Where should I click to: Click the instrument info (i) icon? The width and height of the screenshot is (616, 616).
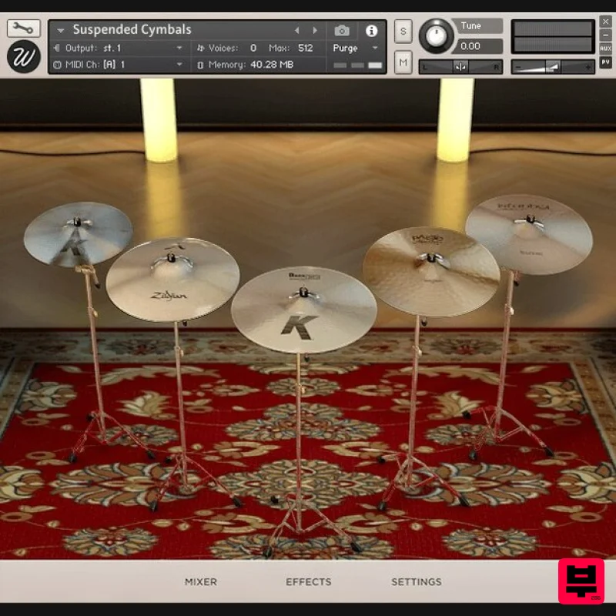(370, 31)
